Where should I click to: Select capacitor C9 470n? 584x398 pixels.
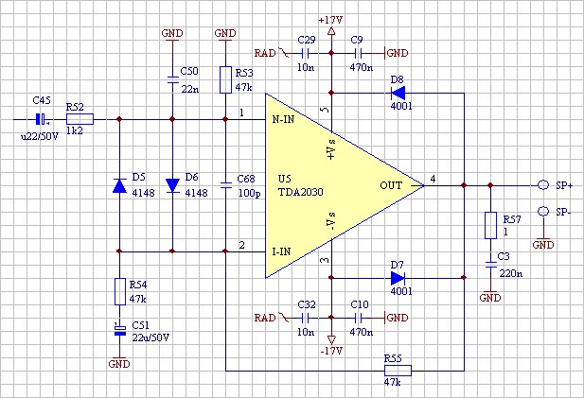pos(358,53)
